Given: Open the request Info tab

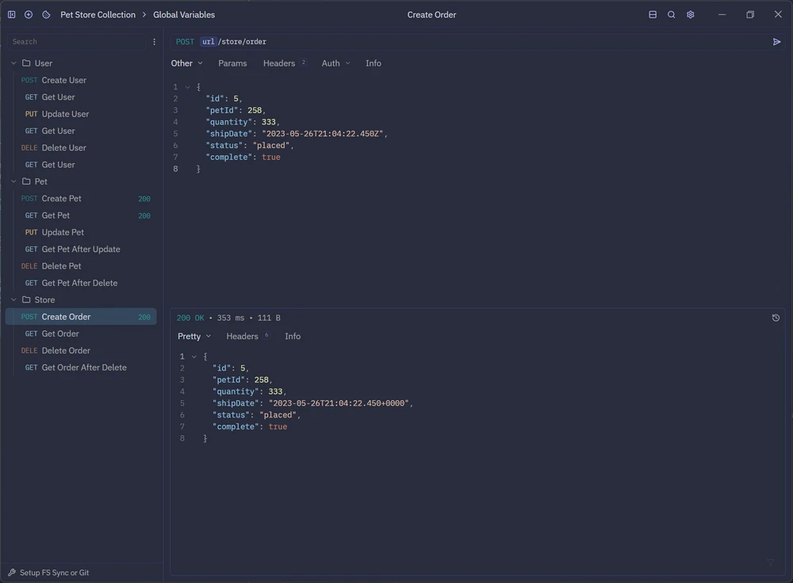Looking at the screenshot, I should tap(374, 63).
